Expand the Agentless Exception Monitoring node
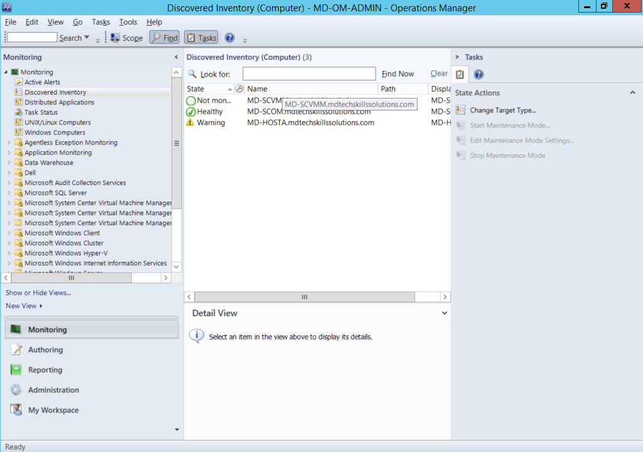Image resolution: width=643 pixels, height=452 pixels. point(9,143)
